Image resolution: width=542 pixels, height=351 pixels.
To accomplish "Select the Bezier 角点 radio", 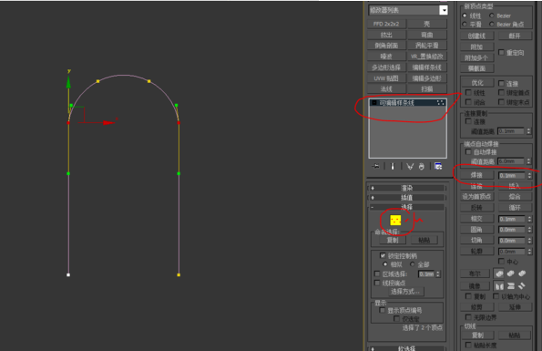I will coord(492,25).
